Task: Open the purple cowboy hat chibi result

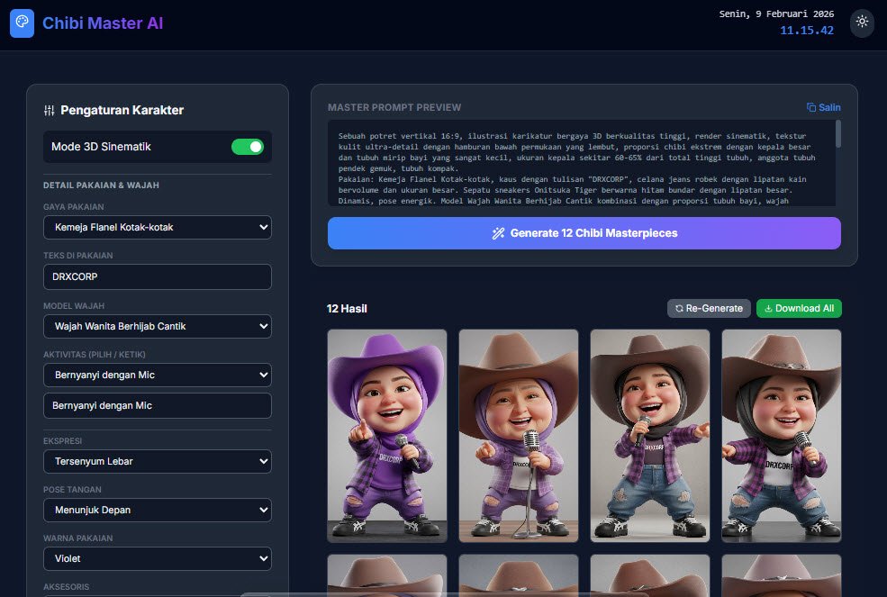Action: pyautogui.click(x=387, y=437)
